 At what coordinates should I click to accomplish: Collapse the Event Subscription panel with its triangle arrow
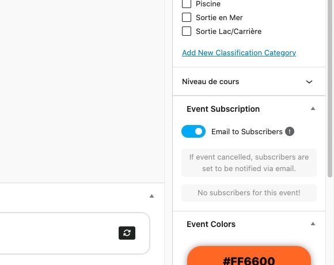pyautogui.click(x=313, y=109)
